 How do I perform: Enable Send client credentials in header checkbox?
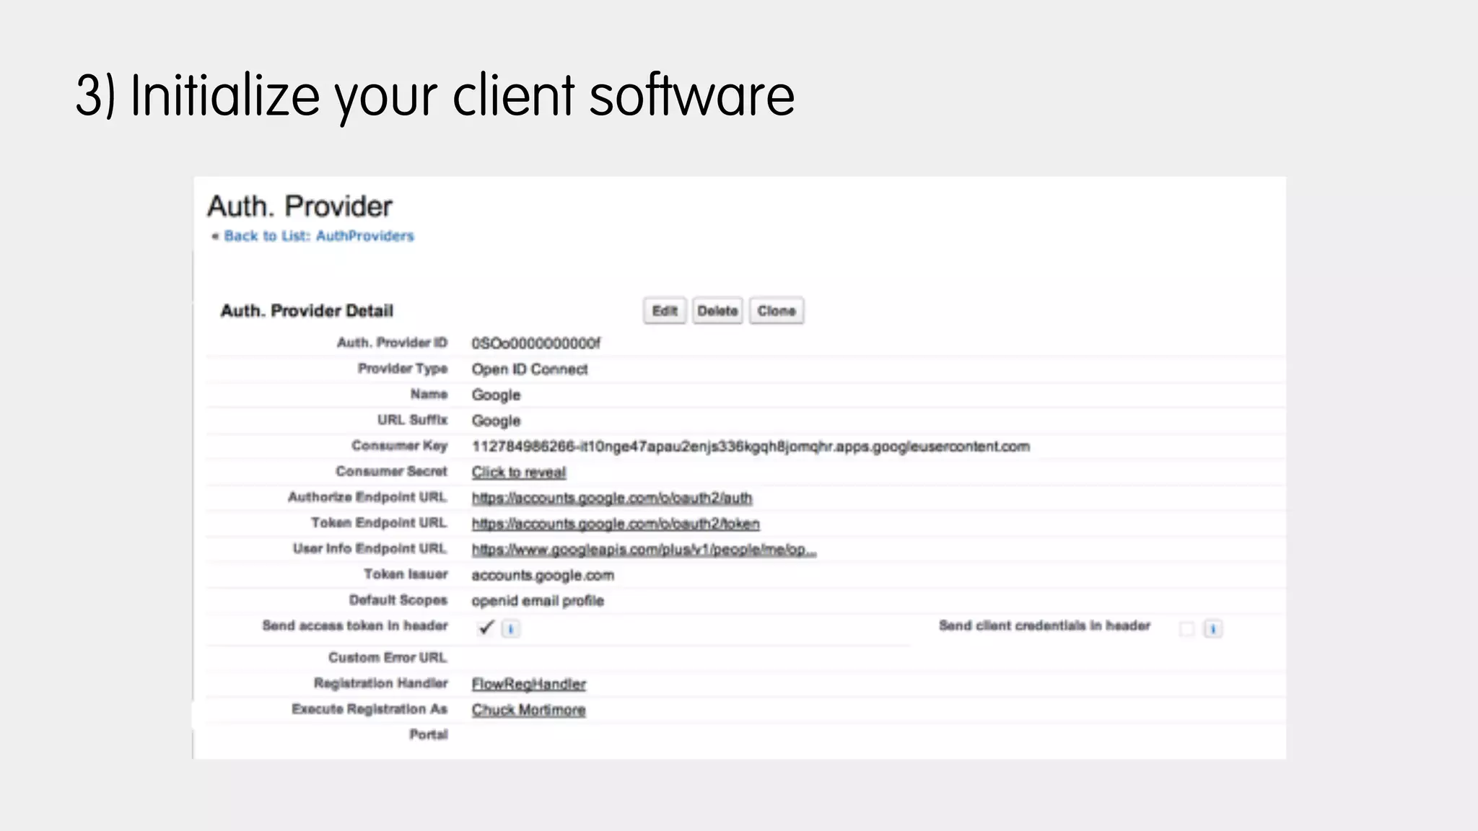(1186, 629)
